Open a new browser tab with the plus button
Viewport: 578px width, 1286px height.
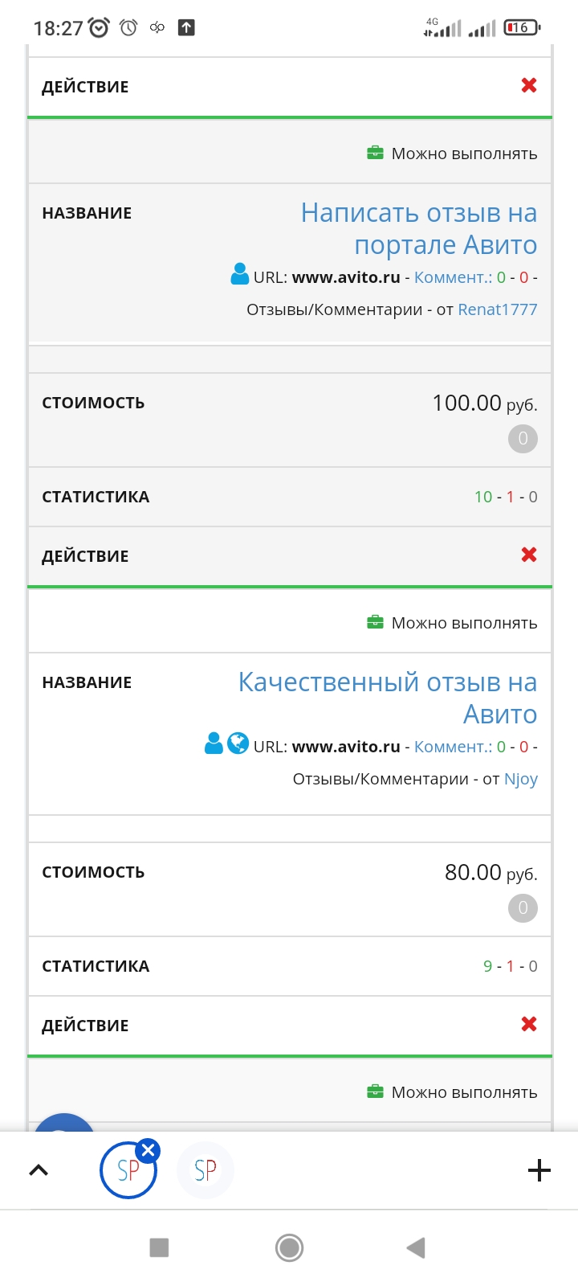(x=539, y=1170)
